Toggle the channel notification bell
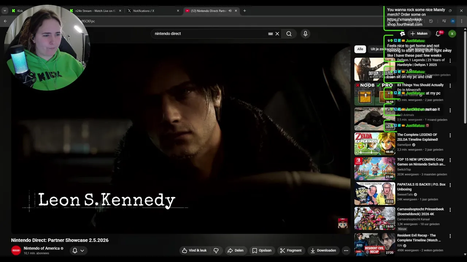The height and width of the screenshot is (262, 467). pos(75,250)
